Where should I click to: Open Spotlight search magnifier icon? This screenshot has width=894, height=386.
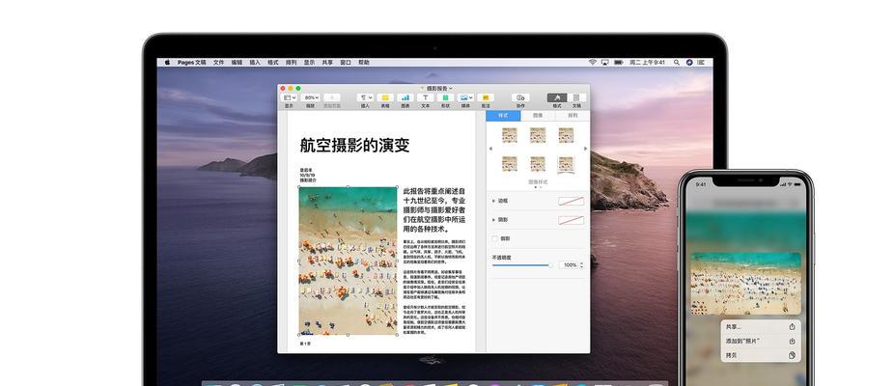pos(677,62)
